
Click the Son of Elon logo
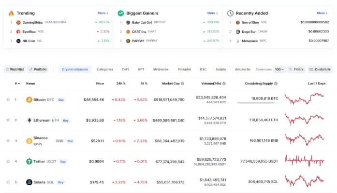tap(238, 22)
